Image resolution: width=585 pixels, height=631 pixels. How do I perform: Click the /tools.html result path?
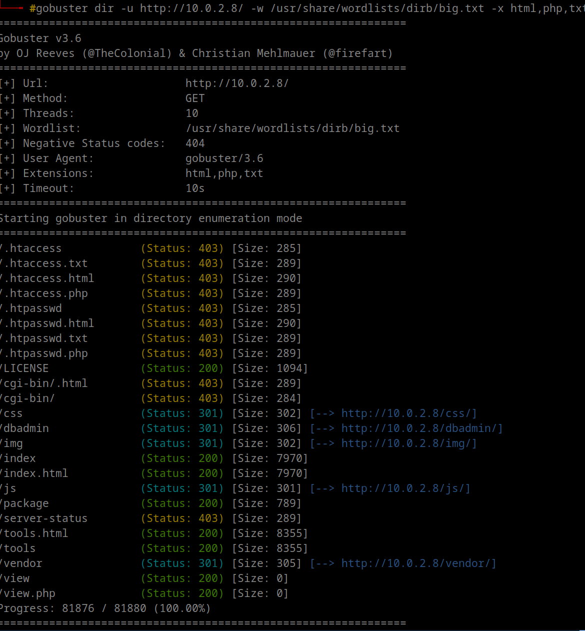pyautogui.click(x=34, y=533)
